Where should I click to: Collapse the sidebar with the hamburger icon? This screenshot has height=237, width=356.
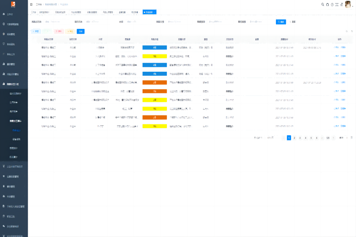tap(31, 4)
